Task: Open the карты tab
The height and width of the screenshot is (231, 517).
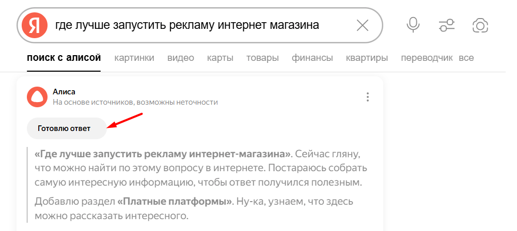Action: [x=220, y=58]
